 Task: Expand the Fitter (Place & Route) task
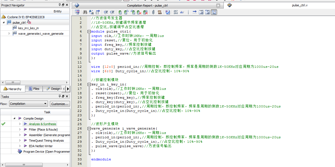coord(20,130)
